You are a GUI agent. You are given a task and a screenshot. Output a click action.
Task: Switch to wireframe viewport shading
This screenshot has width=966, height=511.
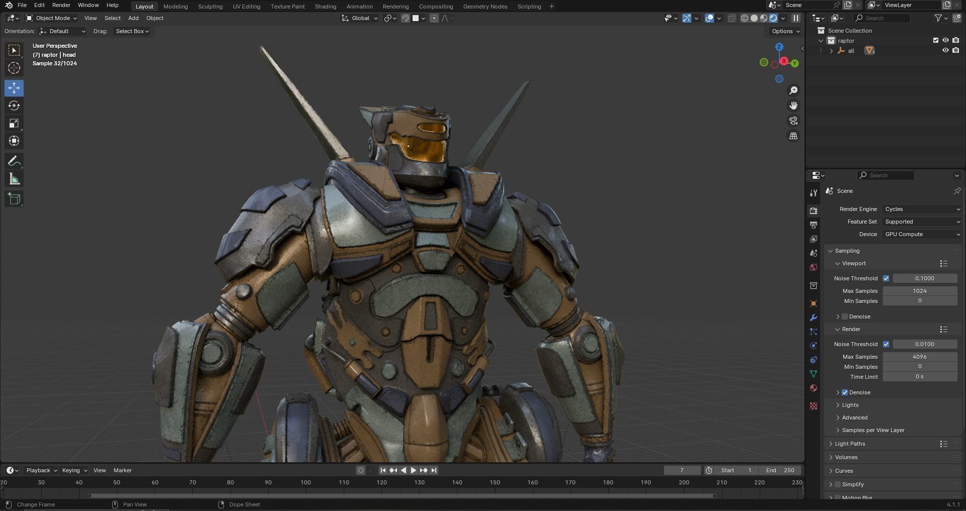[745, 18]
